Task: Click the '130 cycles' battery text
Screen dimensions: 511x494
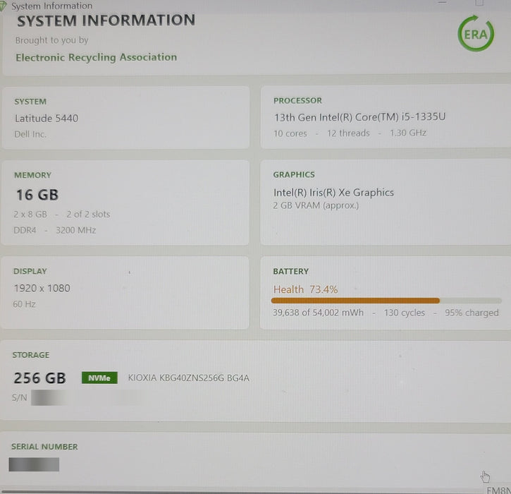Action: (x=404, y=313)
